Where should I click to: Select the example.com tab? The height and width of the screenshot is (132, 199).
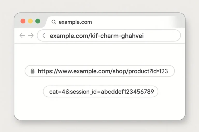tap(75, 22)
